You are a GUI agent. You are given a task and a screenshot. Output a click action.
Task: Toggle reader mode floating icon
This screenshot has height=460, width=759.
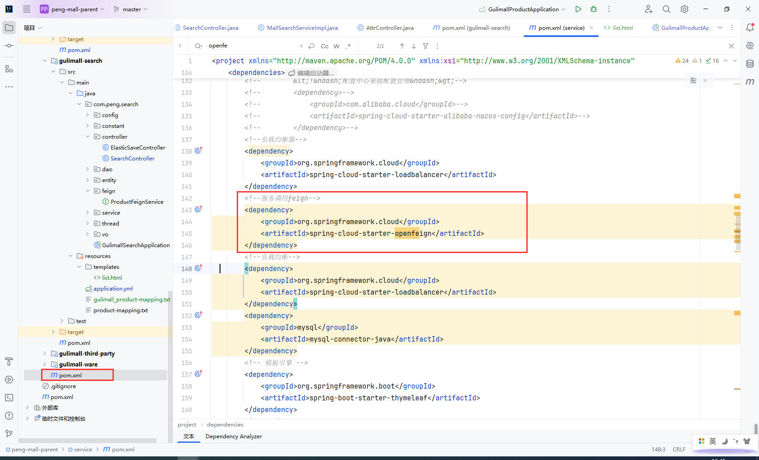pyautogui.click(x=693, y=80)
